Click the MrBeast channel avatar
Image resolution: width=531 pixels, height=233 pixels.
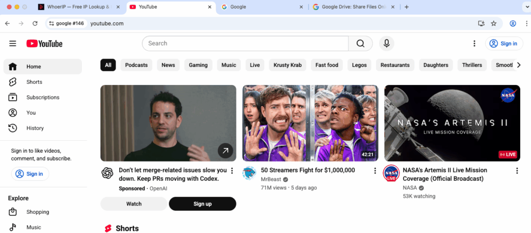(249, 173)
